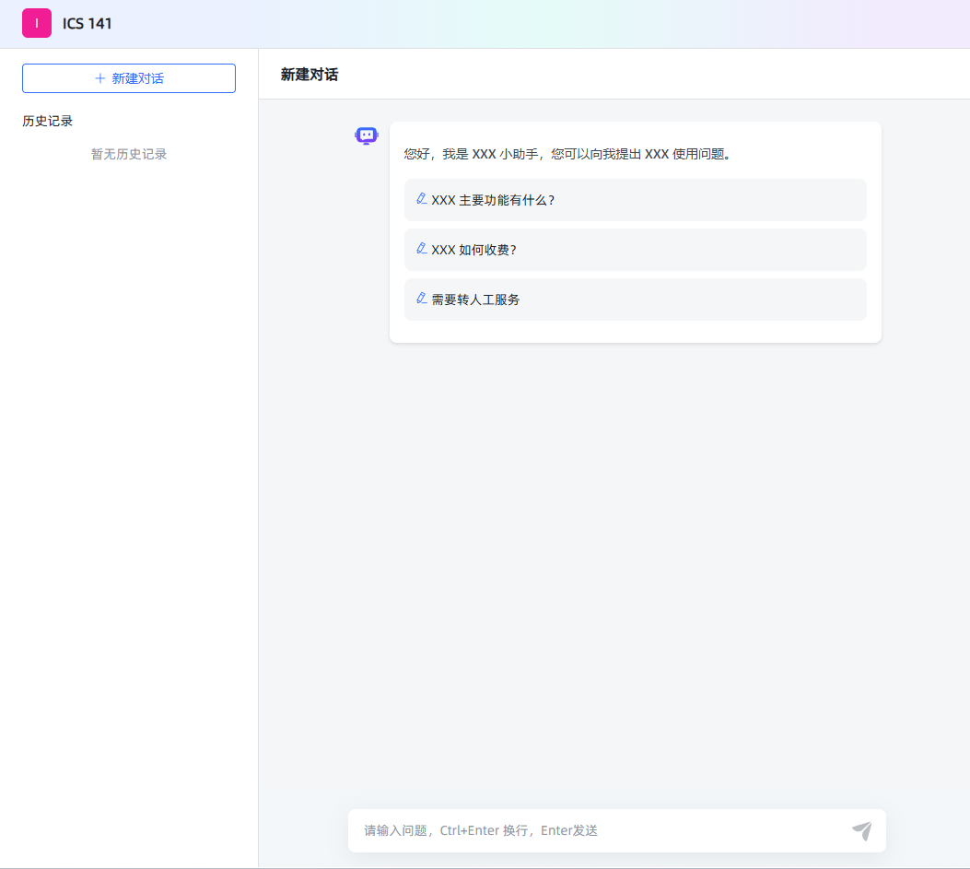
Task: Click the assistant's first message card
Action: (x=635, y=230)
